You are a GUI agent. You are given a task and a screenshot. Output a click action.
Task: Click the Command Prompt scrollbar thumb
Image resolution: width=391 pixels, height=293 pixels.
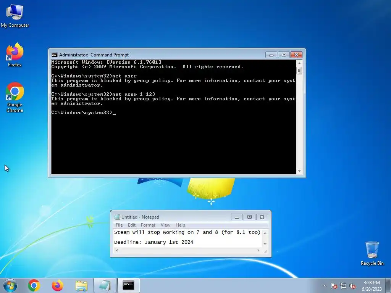299,71
